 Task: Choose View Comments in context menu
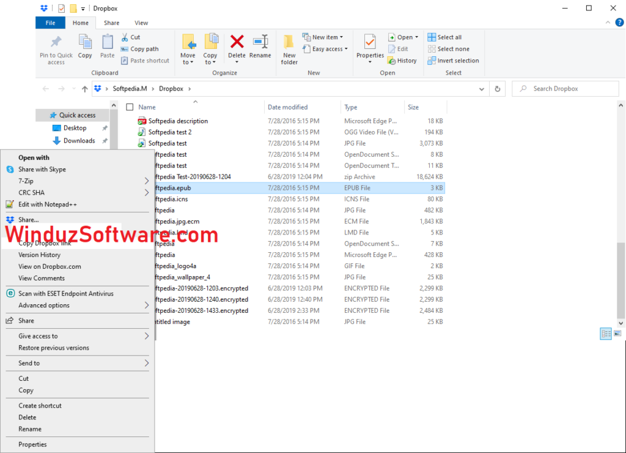pos(78,278)
